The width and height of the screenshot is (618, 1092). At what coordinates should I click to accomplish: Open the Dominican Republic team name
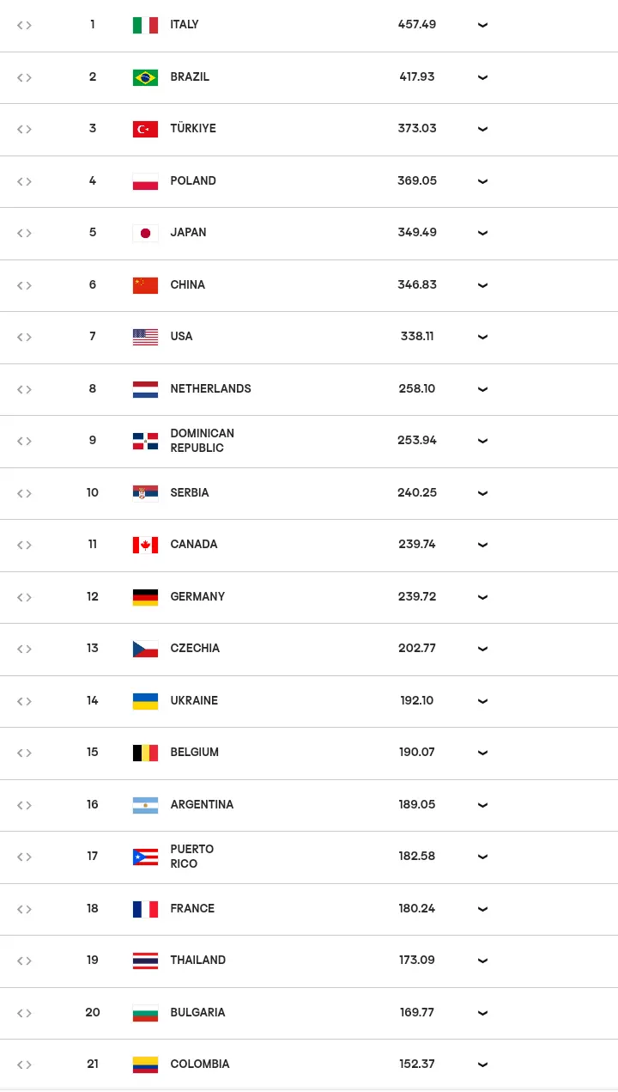coord(202,441)
